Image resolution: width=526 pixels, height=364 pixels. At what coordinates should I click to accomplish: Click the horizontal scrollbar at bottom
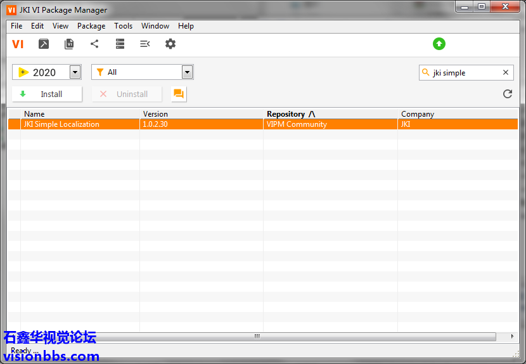(x=257, y=336)
